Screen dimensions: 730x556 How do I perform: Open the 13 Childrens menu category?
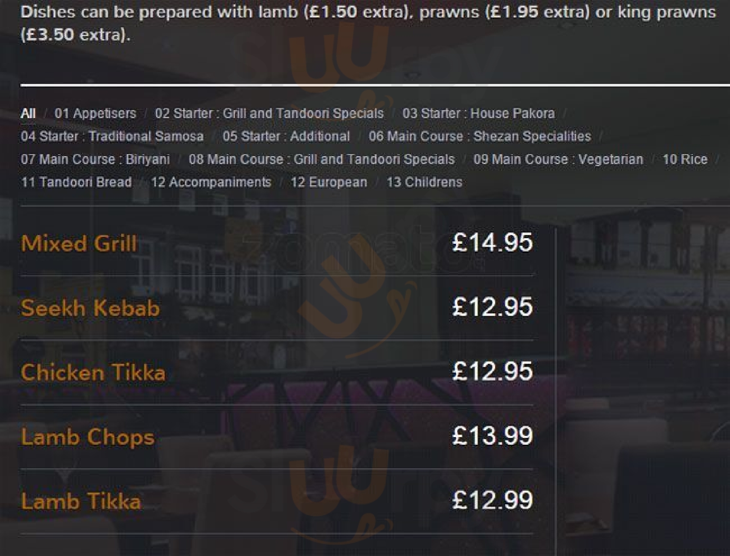coord(424,182)
